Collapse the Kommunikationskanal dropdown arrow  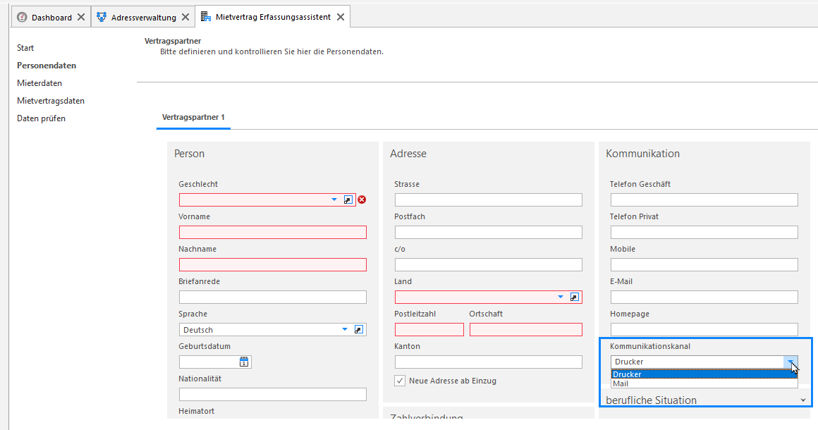coord(790,362)
